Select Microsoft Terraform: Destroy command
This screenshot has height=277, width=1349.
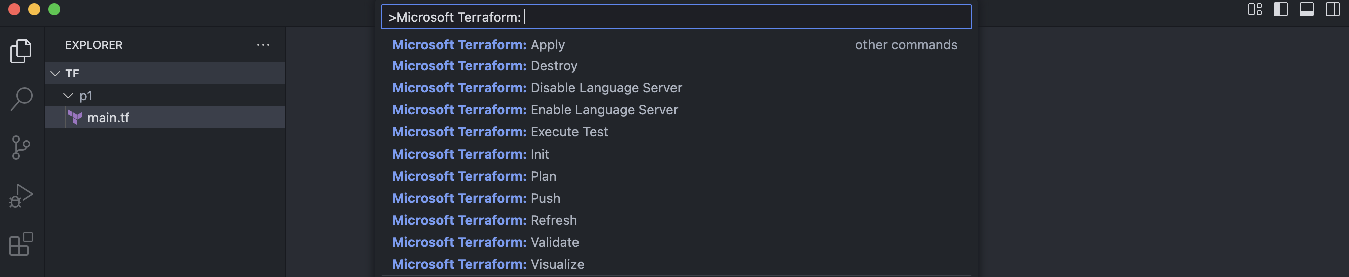553,66
